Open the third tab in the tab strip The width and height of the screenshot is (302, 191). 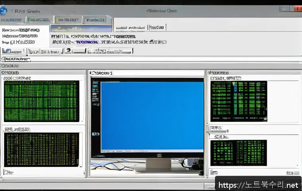click(x=68, y=20)
